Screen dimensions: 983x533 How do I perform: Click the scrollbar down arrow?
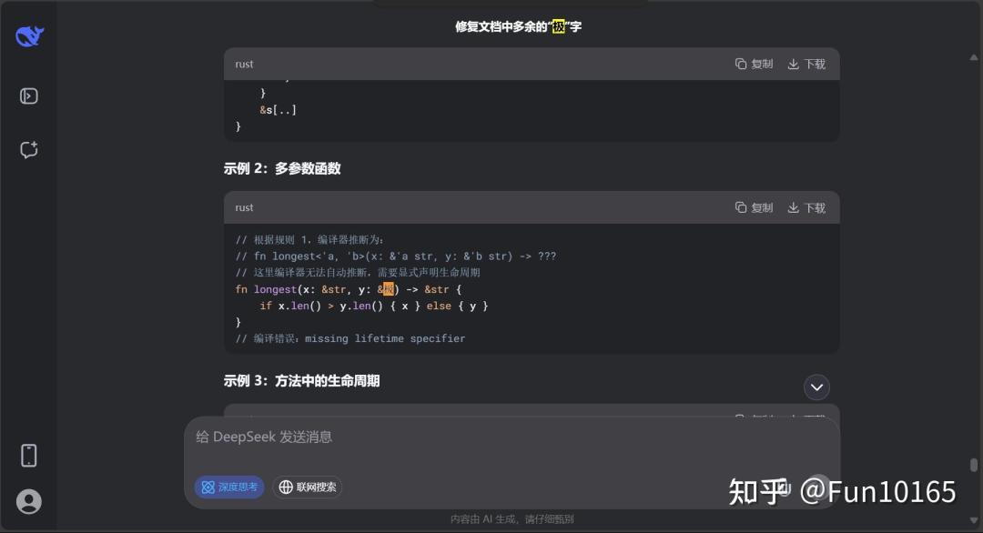point(974,520)
